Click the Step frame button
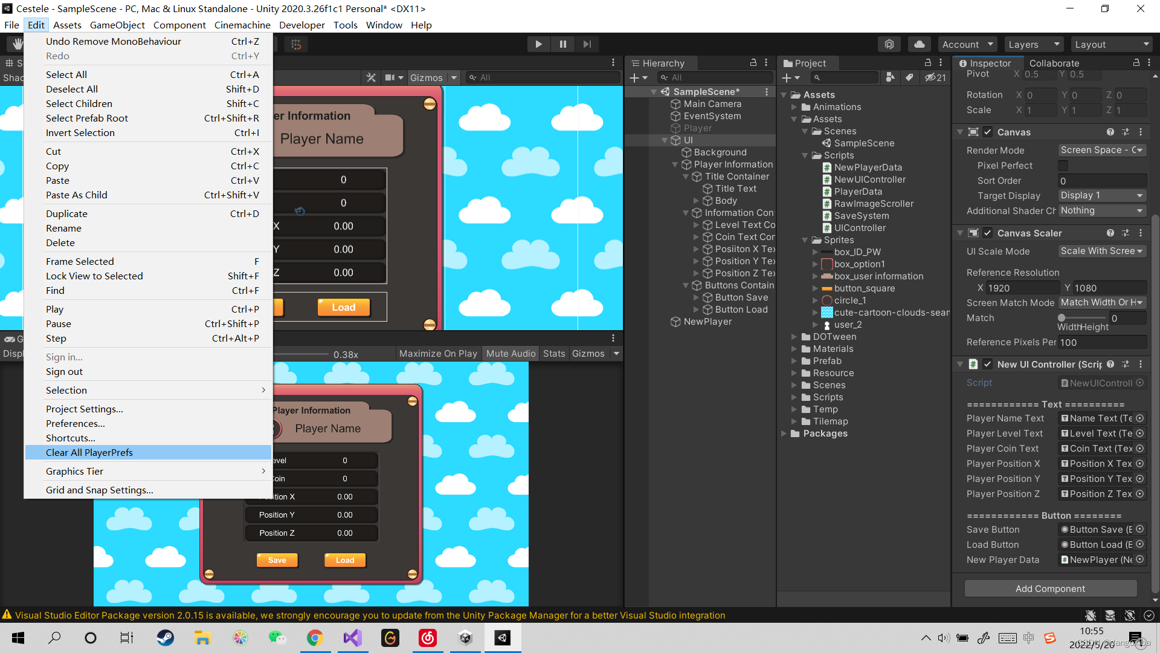This screenshot has width=1160, height=653. [x=587, y=44]
